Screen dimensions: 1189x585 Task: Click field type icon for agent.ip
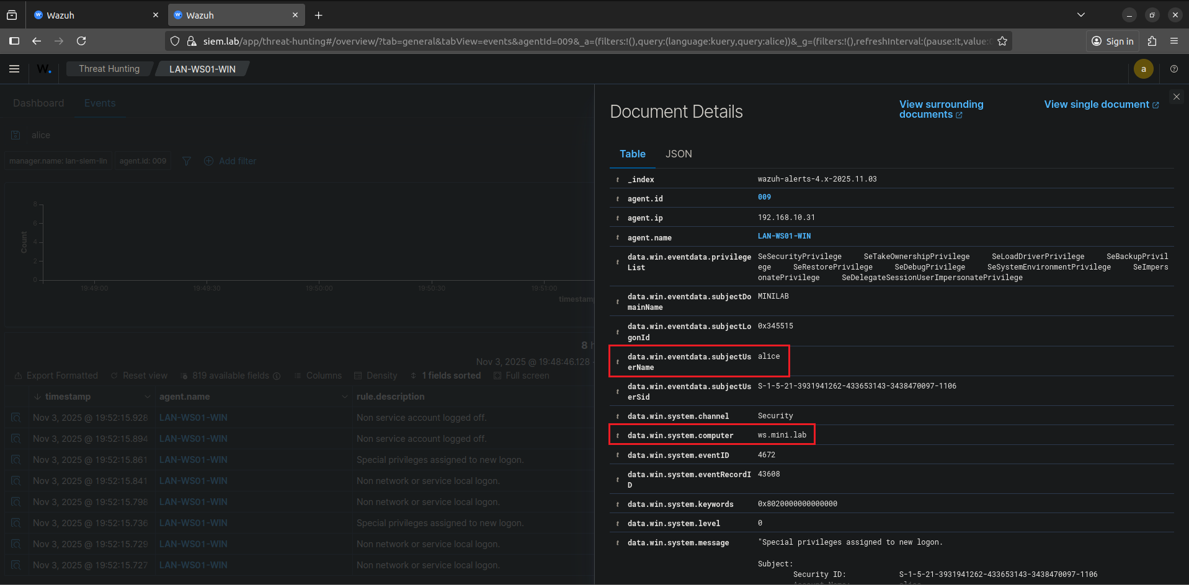point(617,218)
